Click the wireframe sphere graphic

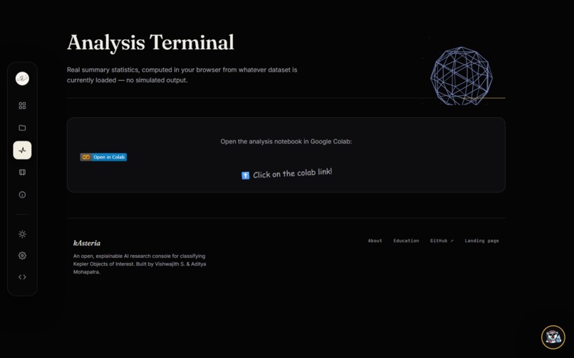tap(461, 76)
